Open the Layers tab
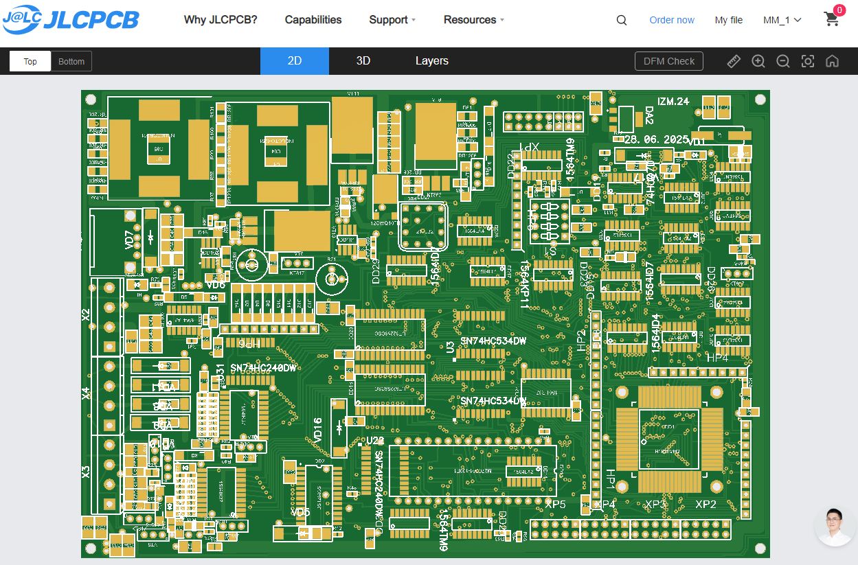This screenshot has width=858, height=565. 432,61
